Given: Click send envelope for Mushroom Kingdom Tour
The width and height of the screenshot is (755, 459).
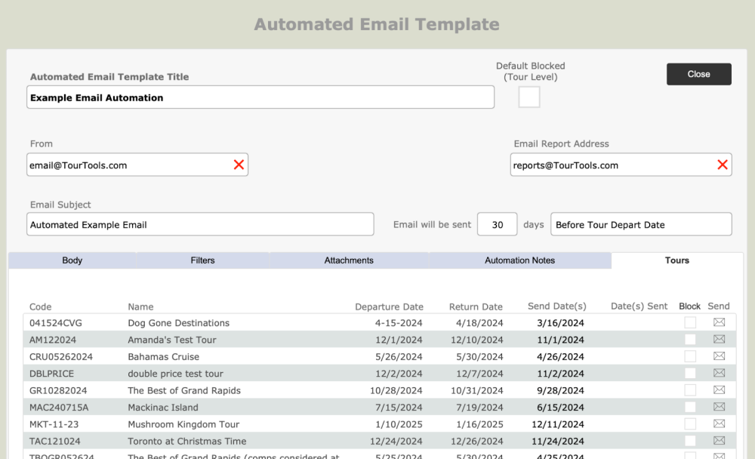Looking at the screenshot, I should click(719, 424).
